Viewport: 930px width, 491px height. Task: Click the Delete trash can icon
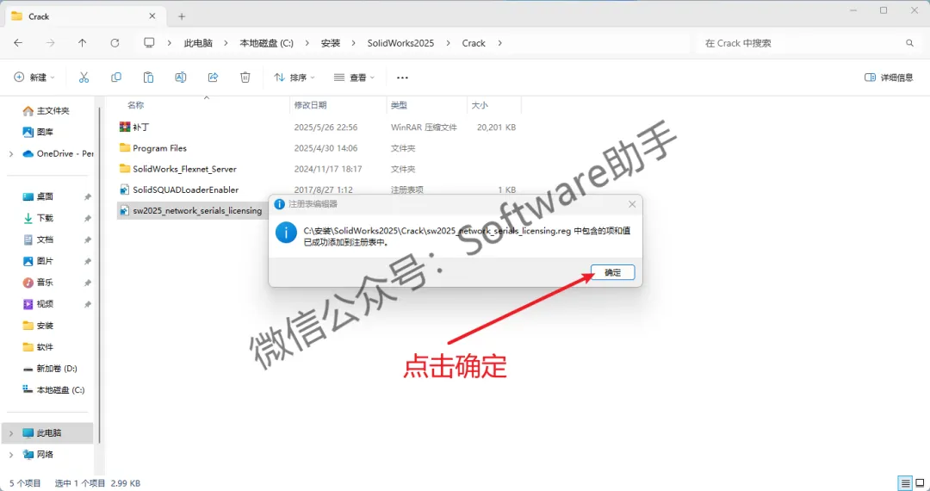[x=245, y=77]
